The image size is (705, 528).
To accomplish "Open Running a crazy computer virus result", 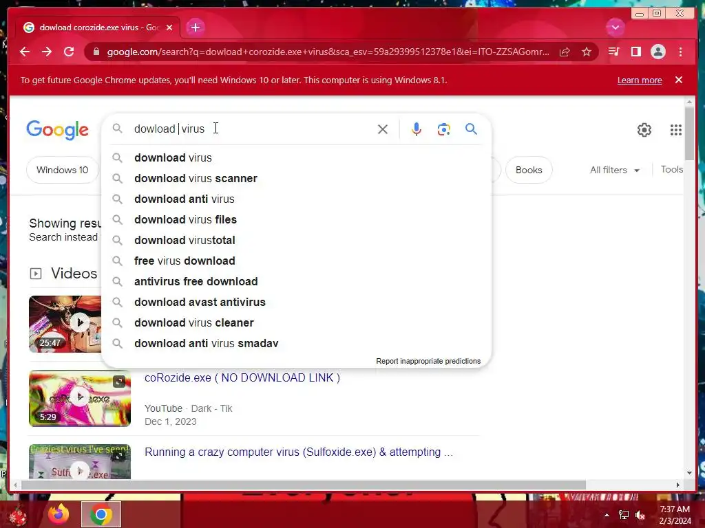I will (x=299, y=452).
